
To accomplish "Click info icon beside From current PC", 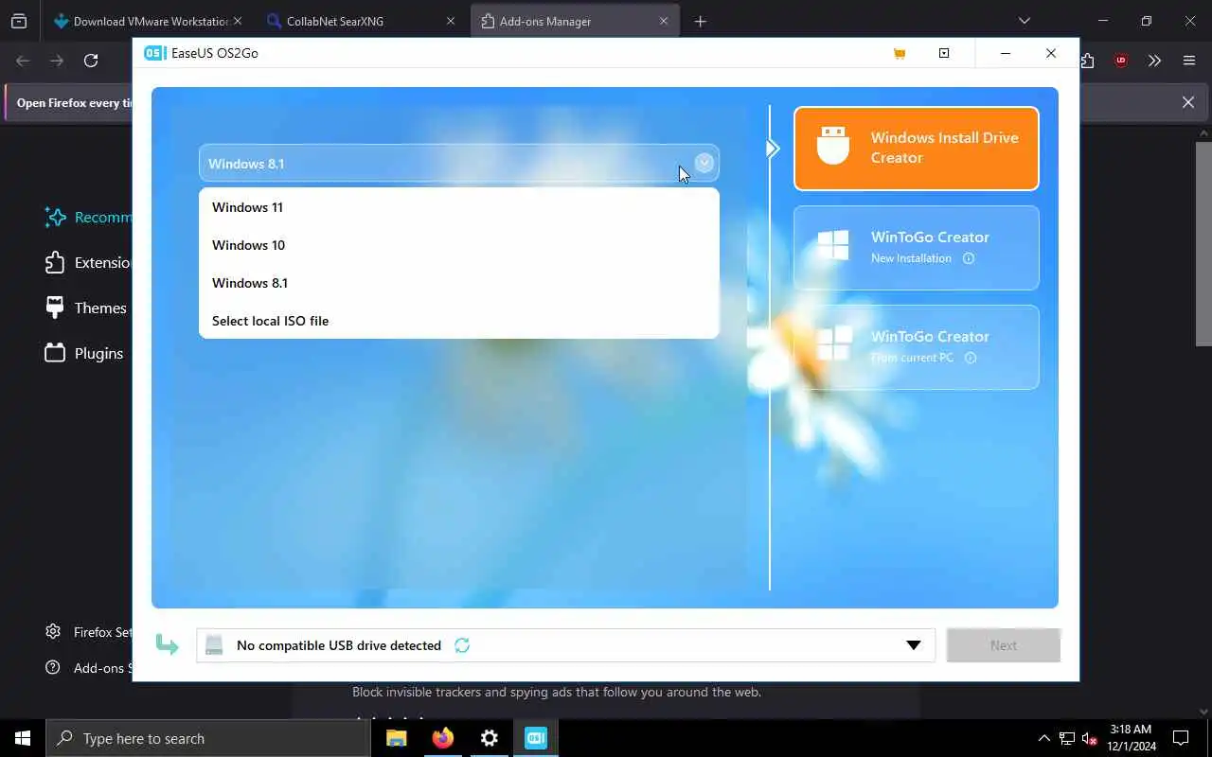I will pyautogui.click(x=970, y=358).
